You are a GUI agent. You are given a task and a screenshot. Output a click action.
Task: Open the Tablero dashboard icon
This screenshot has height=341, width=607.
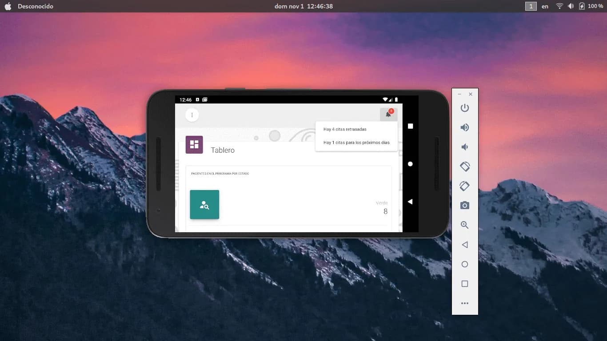pyautogui.click(x=194, y=145)
